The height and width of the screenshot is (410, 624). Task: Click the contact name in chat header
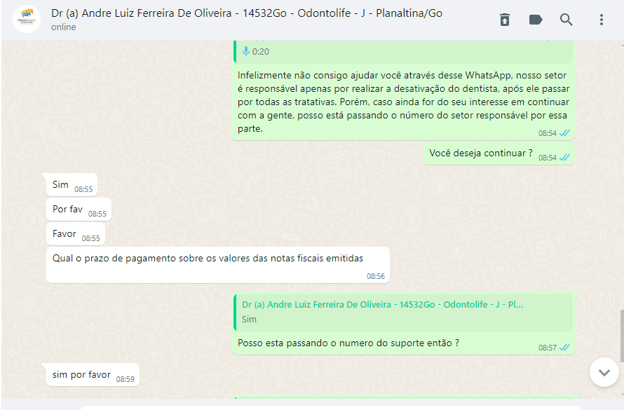click(x=246, y=13)
